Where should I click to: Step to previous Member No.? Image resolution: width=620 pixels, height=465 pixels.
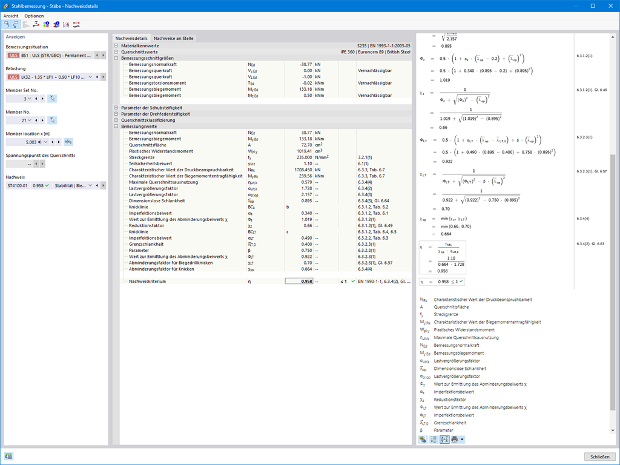(36, 120)
